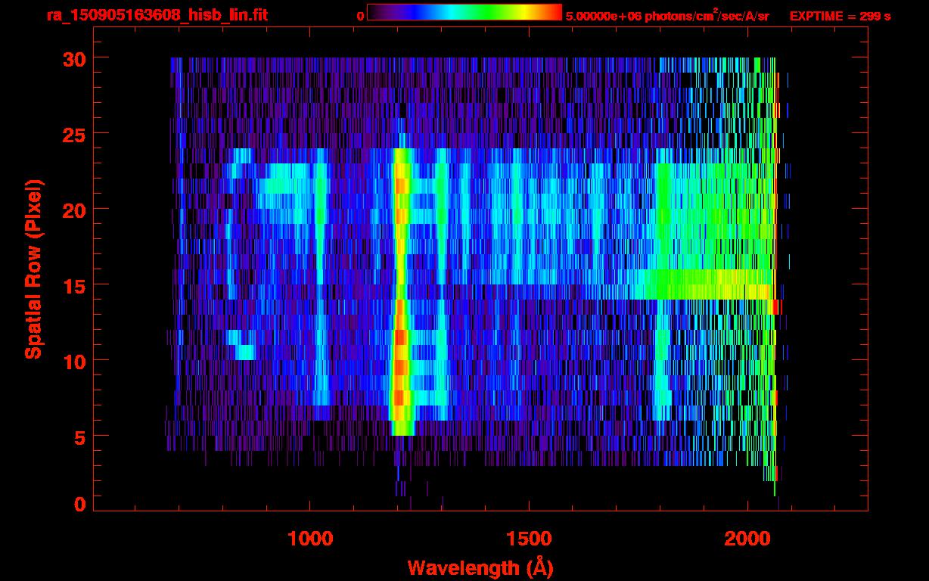Click the EXPTIME = 299 s label
This screenshot has width=929, height=581.
pos(840,16)
